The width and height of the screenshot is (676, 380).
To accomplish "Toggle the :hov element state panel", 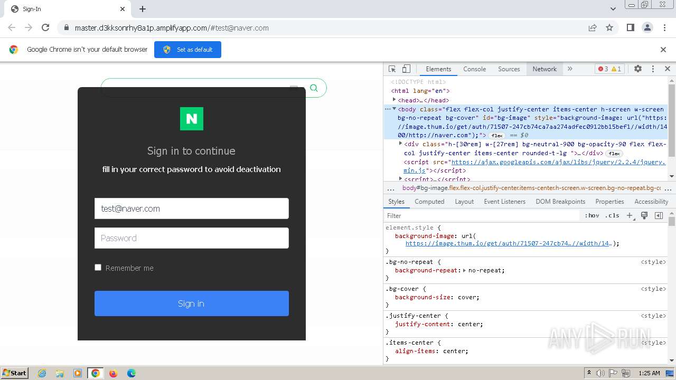I will 591,215.
